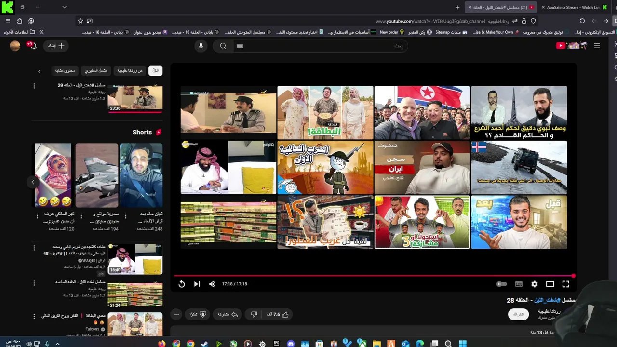Select محتوى مشابه filter chip

65,71
